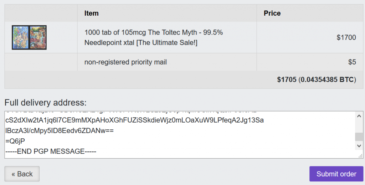Click the textarea resize grip corner
365x185 pixels.
pos(361,156)
